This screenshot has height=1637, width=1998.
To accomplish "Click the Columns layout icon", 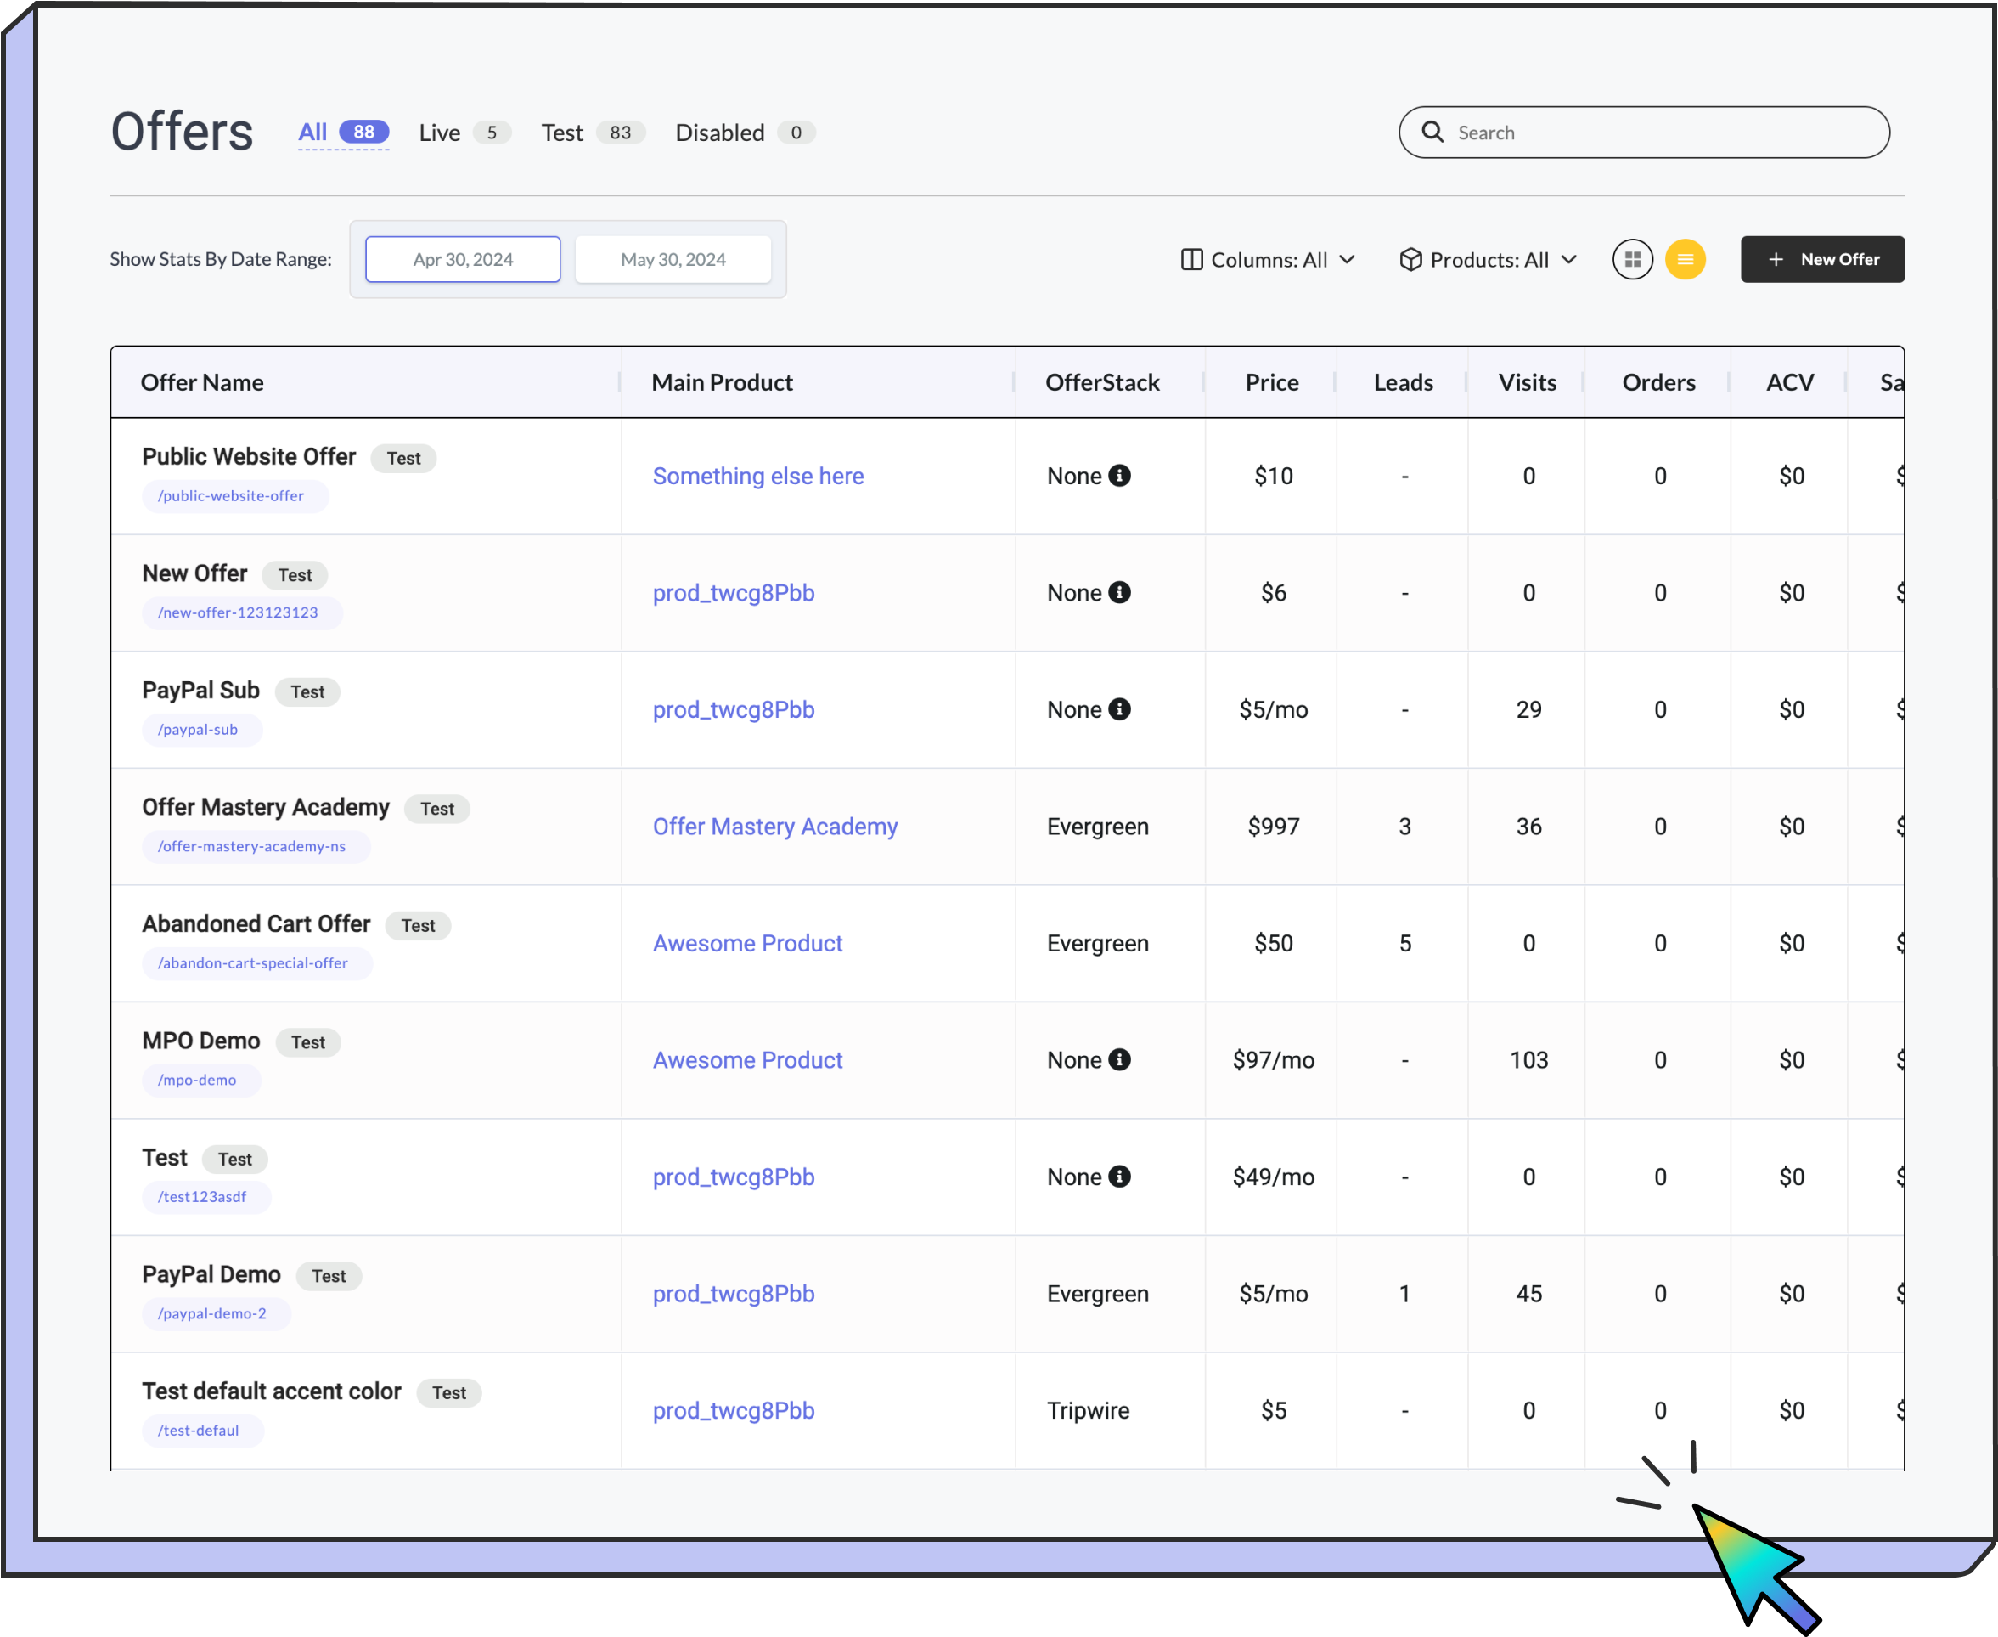I will (1191, 259).
